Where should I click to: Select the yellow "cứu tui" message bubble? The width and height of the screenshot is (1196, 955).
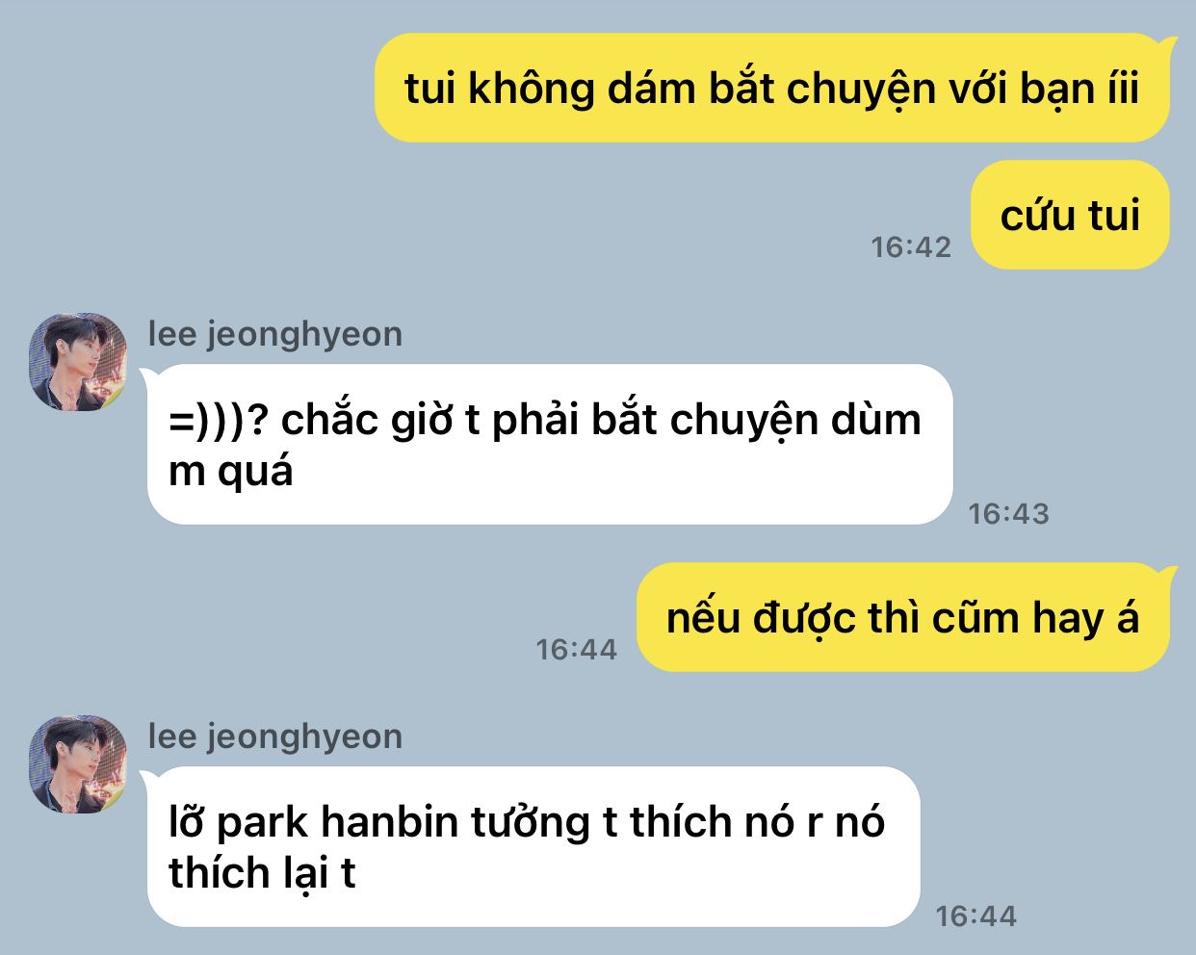tap(1070, 215)
